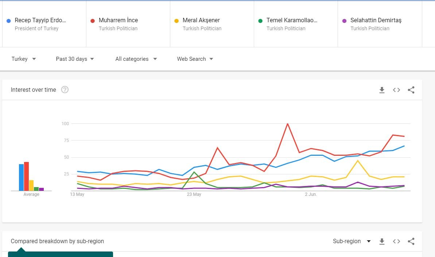Click the red line's peak at 100
435x257 pixels.
[x=287, y=124]
